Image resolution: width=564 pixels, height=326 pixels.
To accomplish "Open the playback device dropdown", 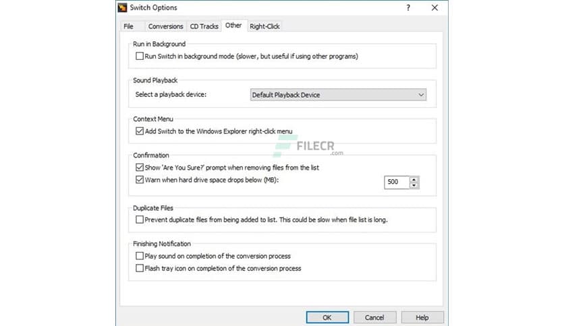I will 338,95.
